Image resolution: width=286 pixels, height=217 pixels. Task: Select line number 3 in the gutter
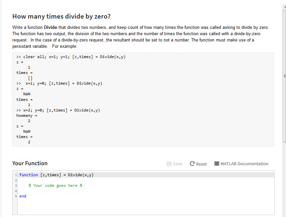click(x=16, y=185)
